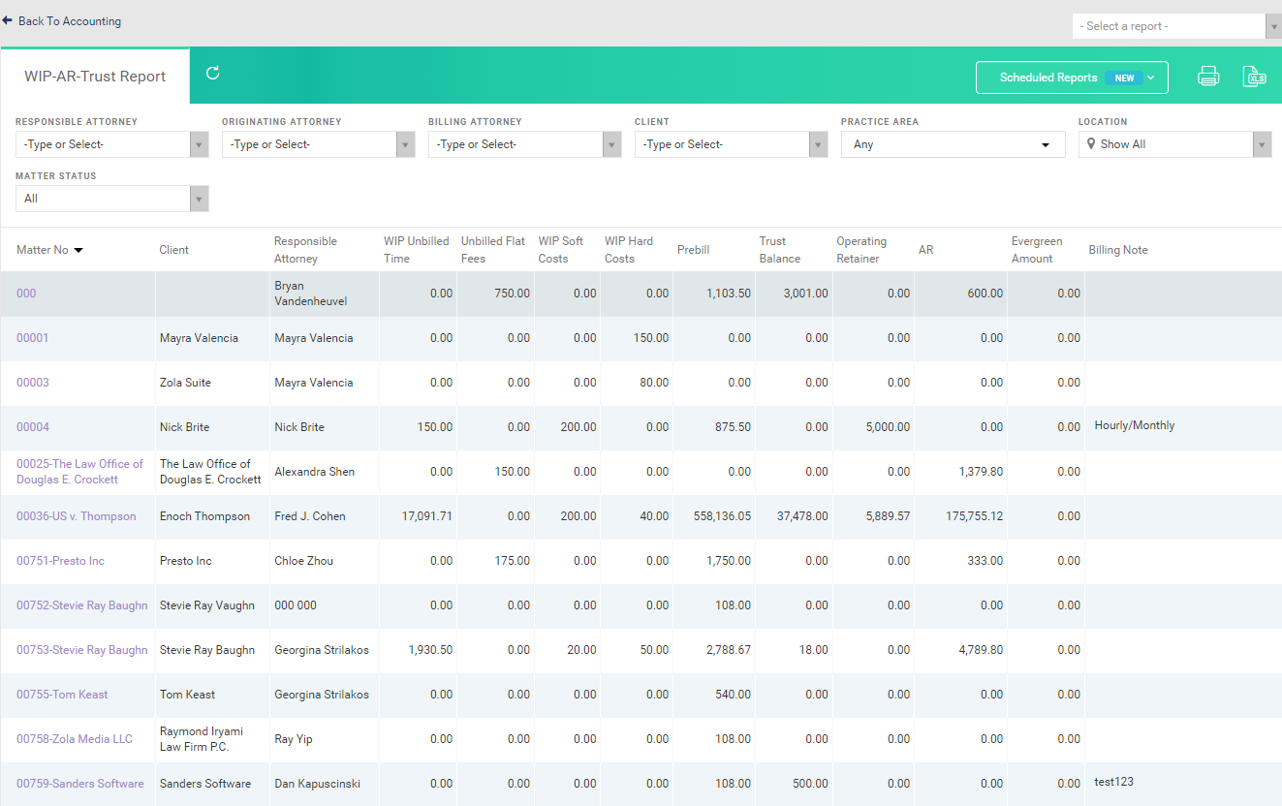Click the Back To Accounting arrow icon
The image size is (1282, 806).
pos(7,20)
